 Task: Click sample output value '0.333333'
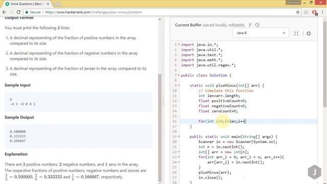18,136
